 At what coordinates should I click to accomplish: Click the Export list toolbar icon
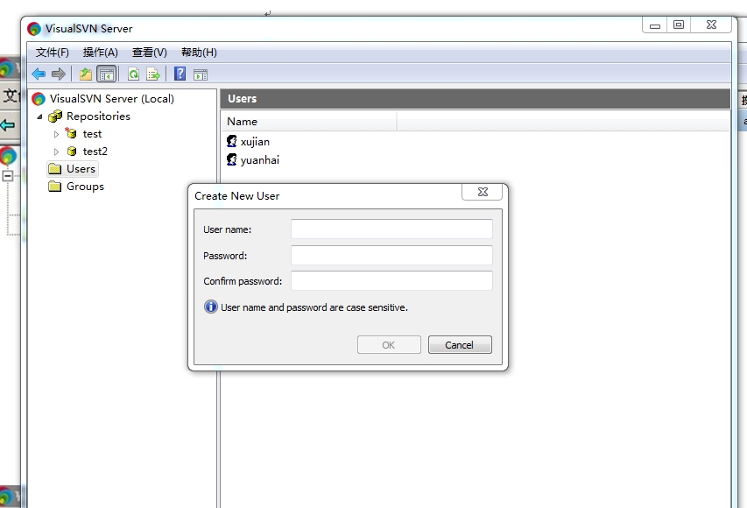click(x=153, y=74)
